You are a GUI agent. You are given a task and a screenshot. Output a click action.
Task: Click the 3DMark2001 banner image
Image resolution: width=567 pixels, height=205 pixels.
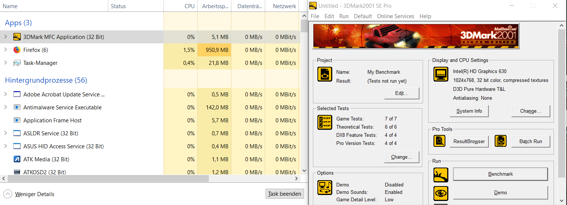coord(416,36)
